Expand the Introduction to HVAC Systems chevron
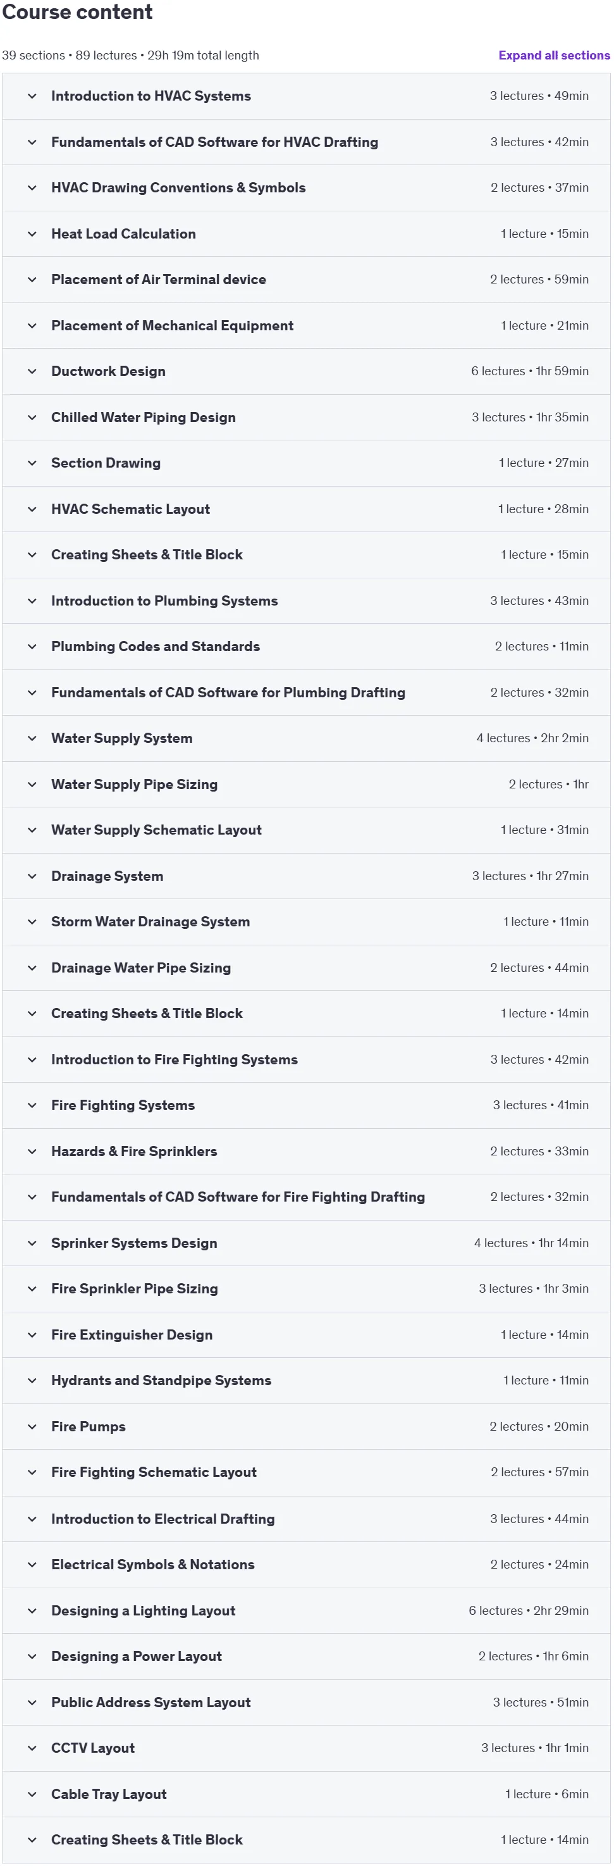Image resolution: width=614 pixels, height=1866 pixels. point(32,96)
